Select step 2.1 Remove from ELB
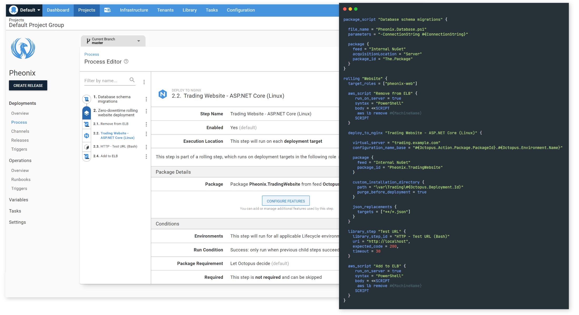This screenshot has height=315, width=579. 111,124
